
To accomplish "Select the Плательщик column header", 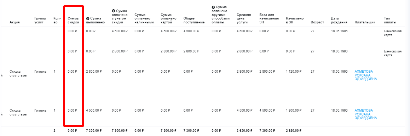I will (x=365, y=22).
